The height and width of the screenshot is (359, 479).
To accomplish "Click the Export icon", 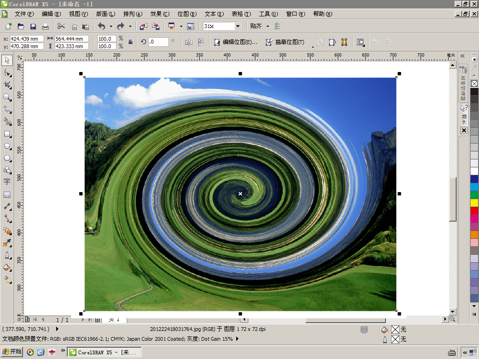I will click(156, 26).
